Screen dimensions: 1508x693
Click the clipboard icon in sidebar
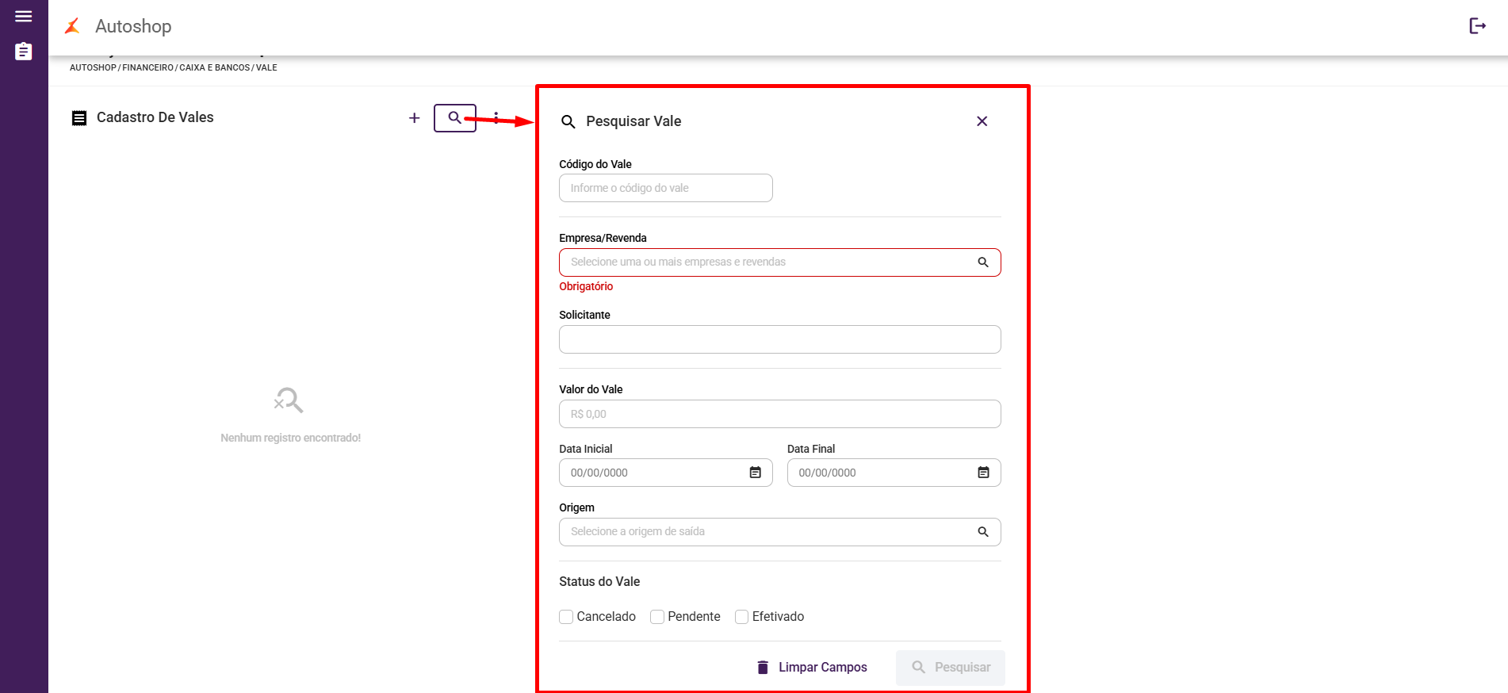(x=24, y=52)
